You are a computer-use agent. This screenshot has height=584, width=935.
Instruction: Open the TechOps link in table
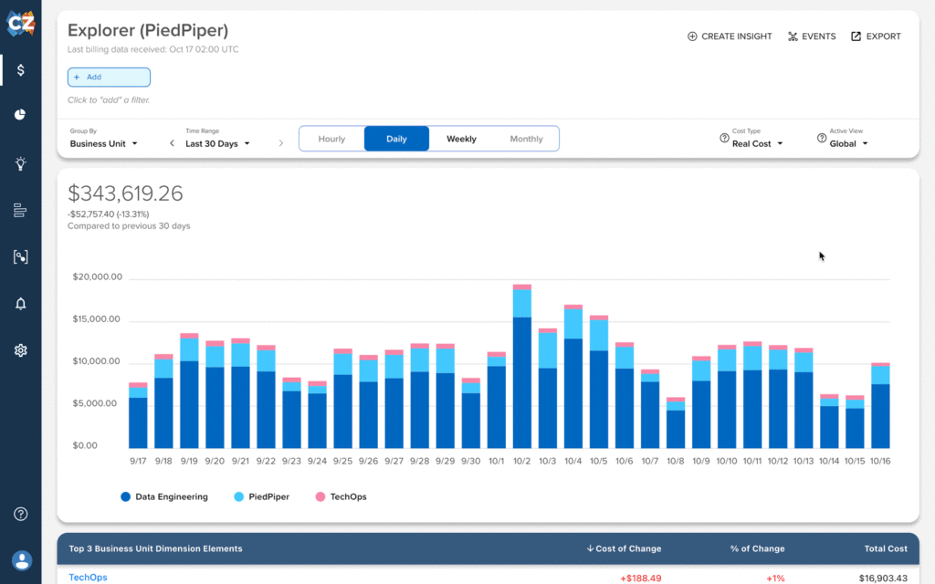click(x=89, y=577)
